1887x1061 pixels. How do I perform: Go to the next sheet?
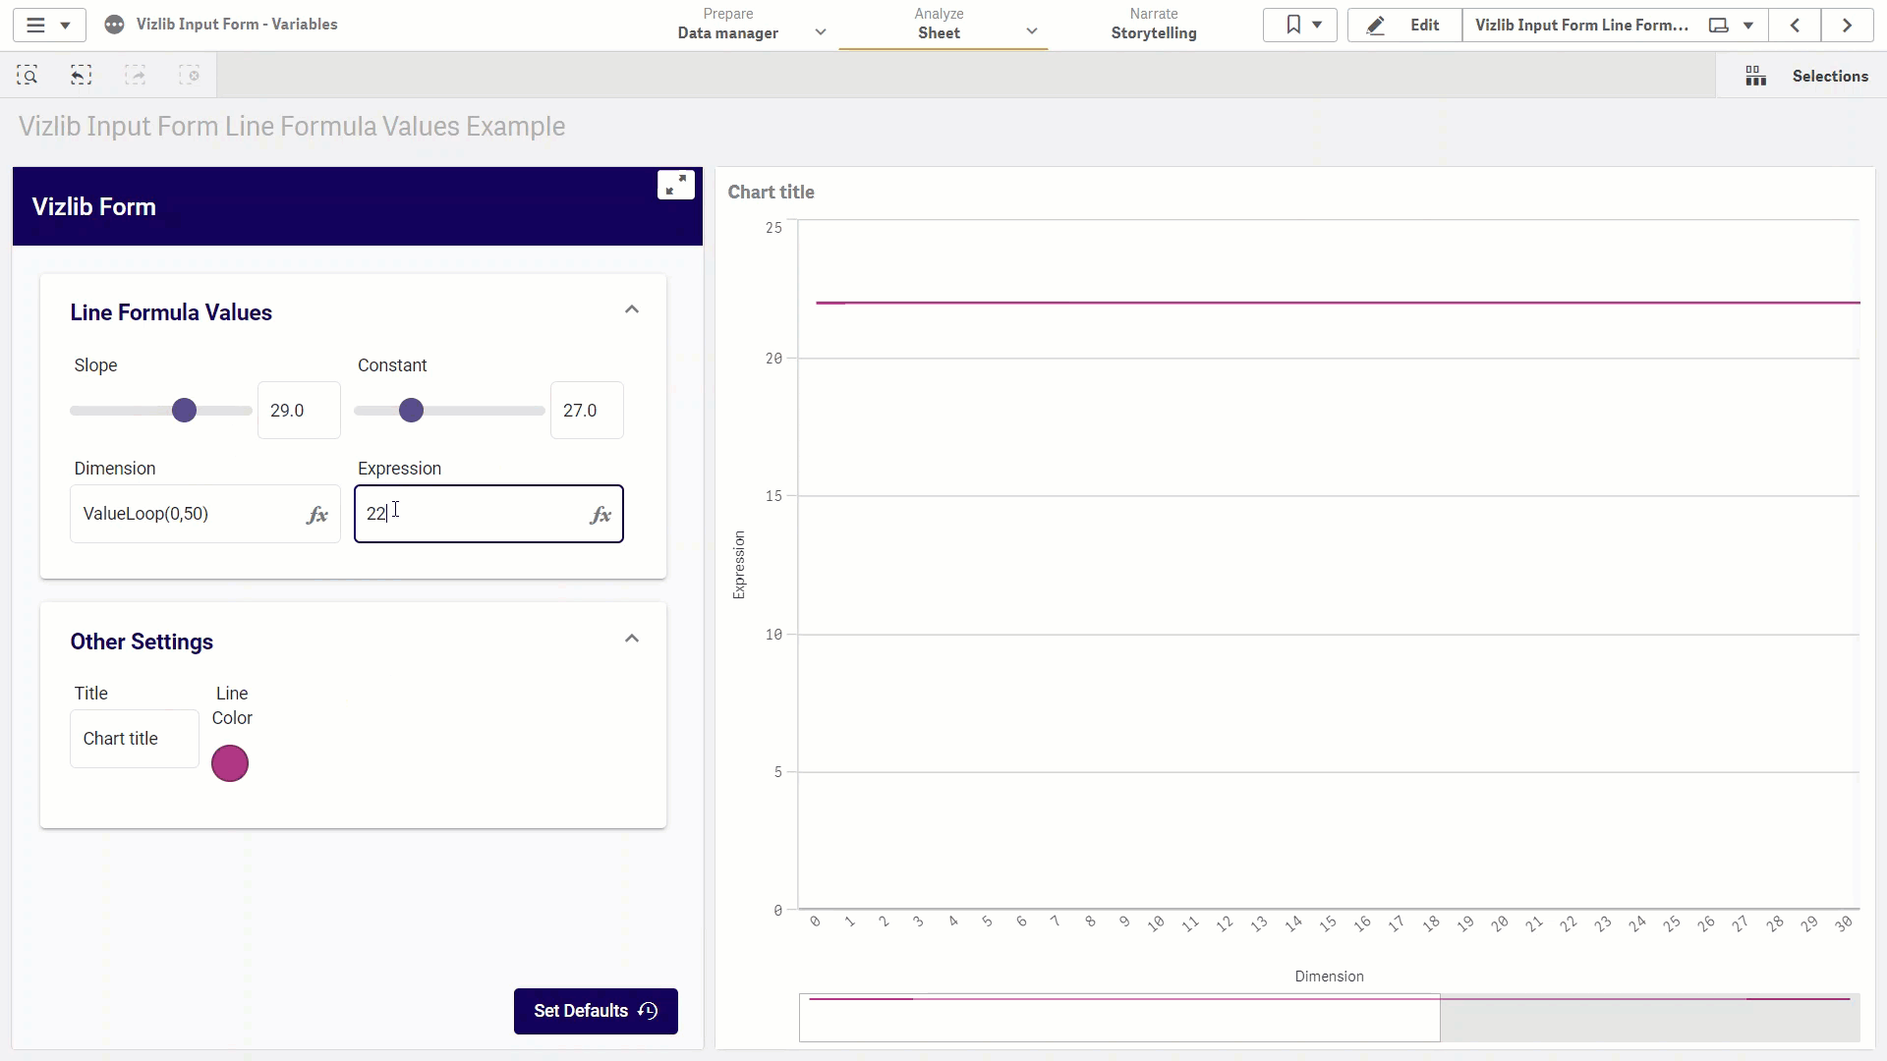(x=1847, y=25)
